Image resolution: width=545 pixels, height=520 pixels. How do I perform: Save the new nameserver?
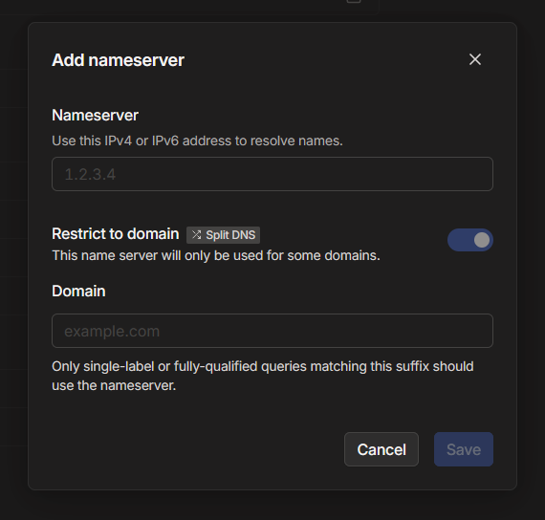(x=464, y=449)
